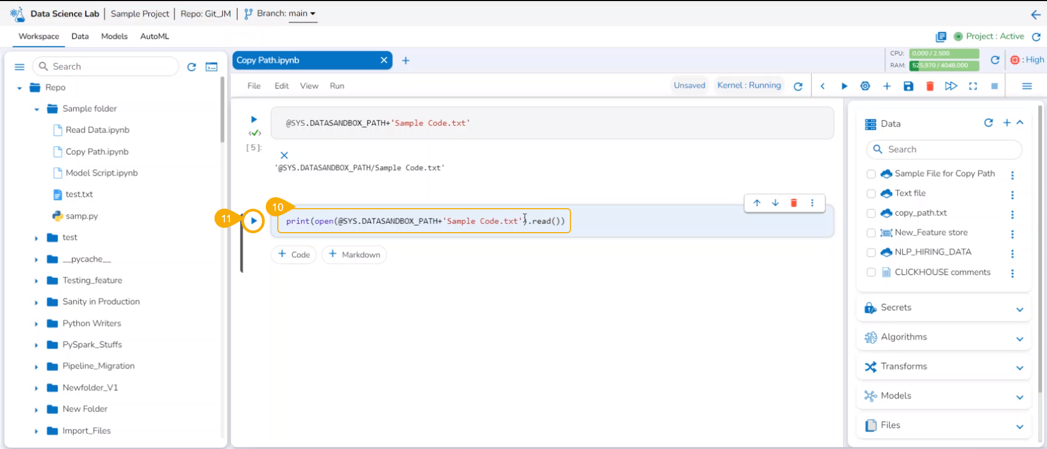Add a new Code cell button
Screen dimensions: 1047x449
point(294,254)
